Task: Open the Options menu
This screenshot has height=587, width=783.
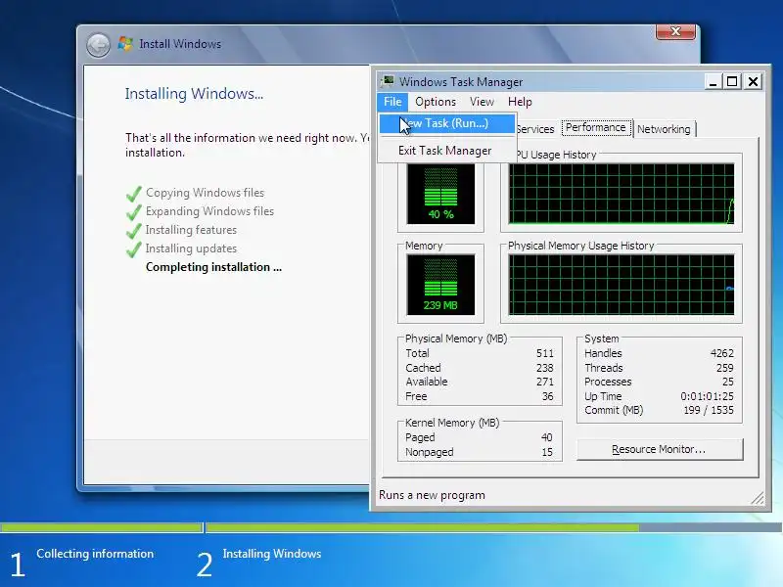Action: (436, 102)
